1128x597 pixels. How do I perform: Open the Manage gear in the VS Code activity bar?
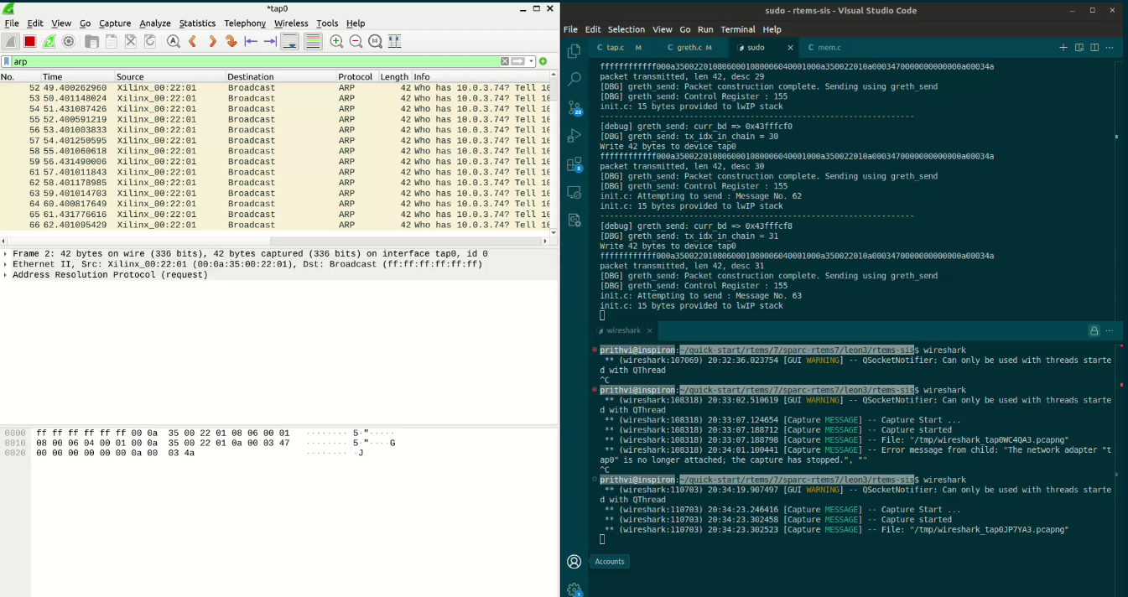pos(574,589)
